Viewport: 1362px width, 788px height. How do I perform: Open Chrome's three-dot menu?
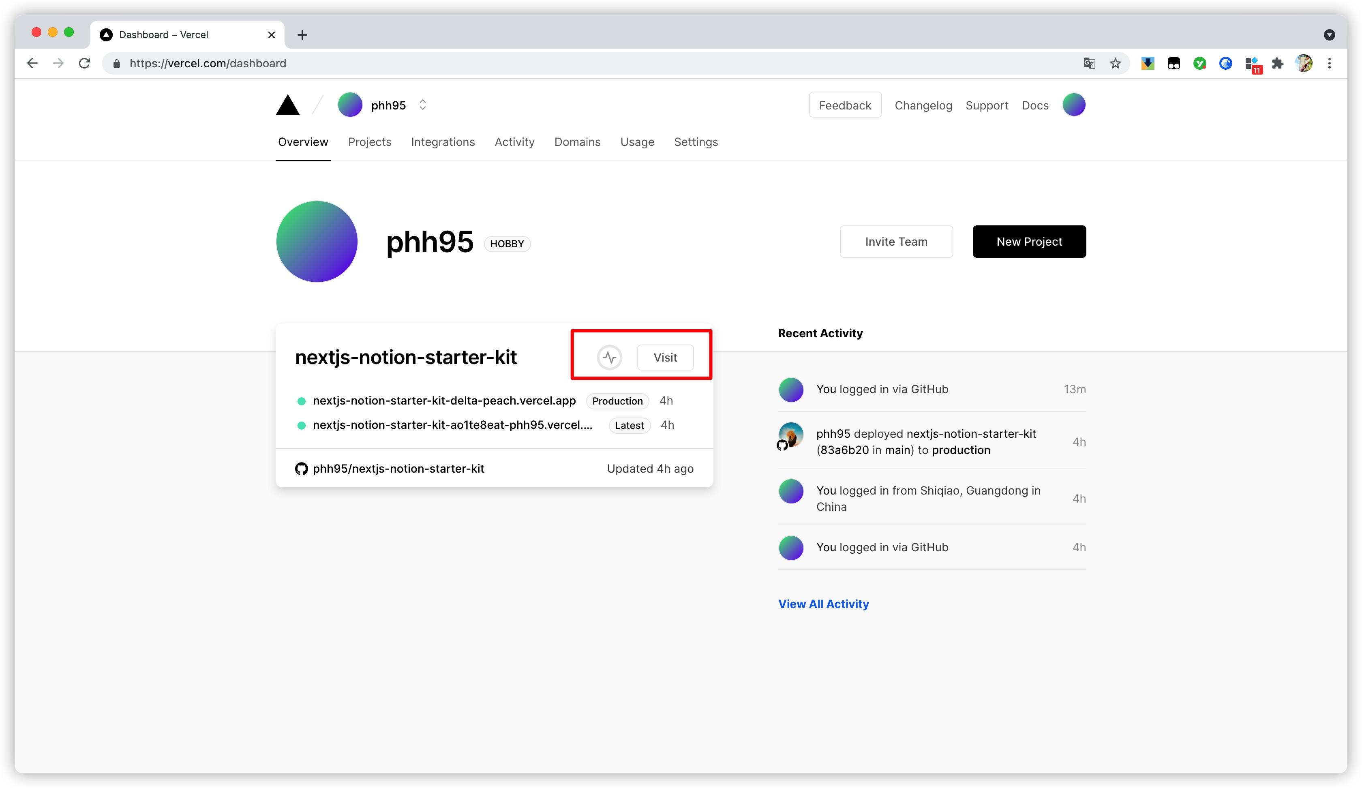1330,63
